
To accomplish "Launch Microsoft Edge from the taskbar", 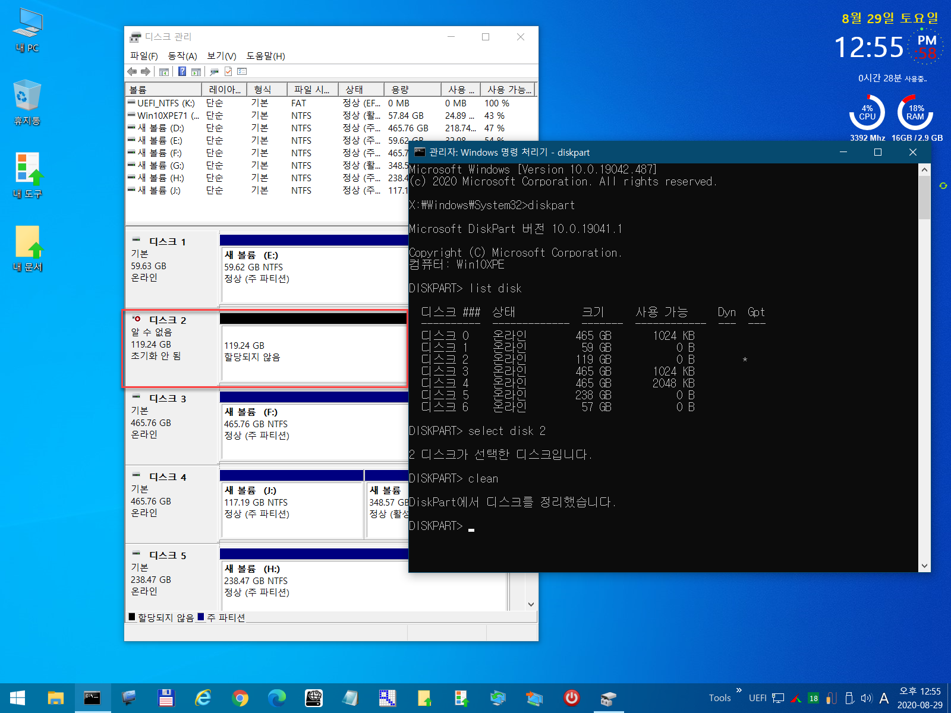I will (x=276, y=698).
